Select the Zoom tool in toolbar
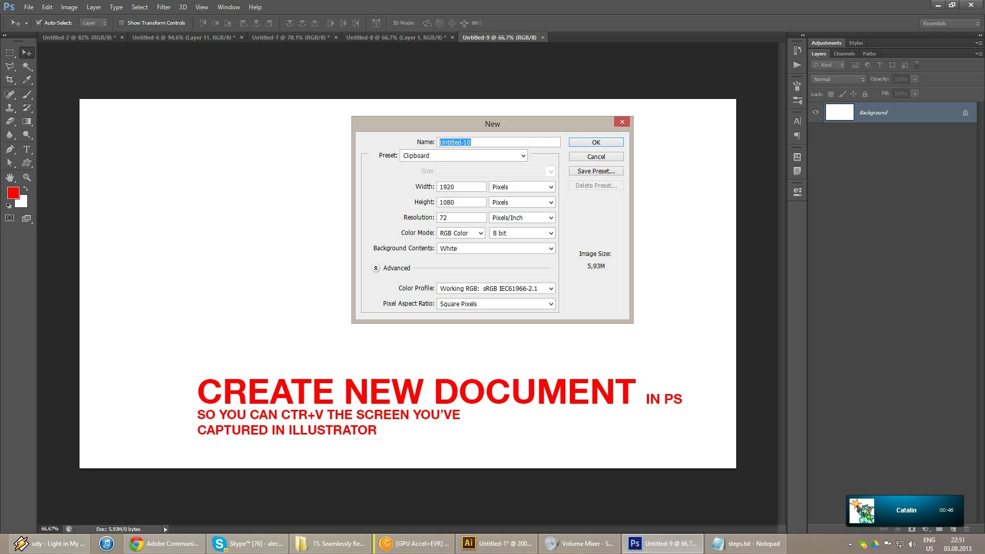 (x=27, y=177)
